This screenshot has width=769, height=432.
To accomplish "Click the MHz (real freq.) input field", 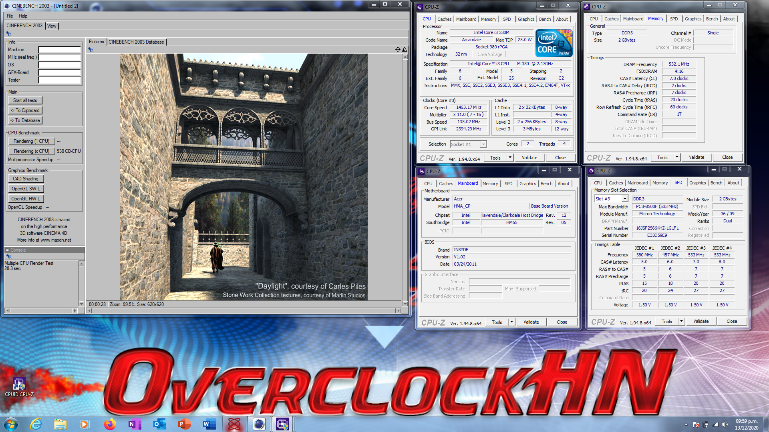I will (x=60, y=57).
